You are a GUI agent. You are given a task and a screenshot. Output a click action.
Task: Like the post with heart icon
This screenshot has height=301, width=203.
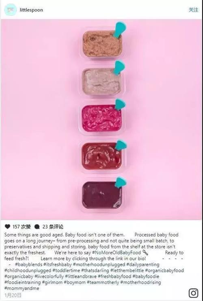(7, 227)
